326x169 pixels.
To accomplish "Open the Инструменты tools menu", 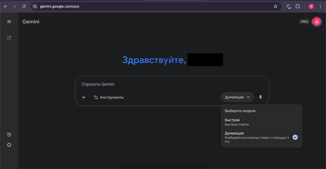I will [109, 97].
